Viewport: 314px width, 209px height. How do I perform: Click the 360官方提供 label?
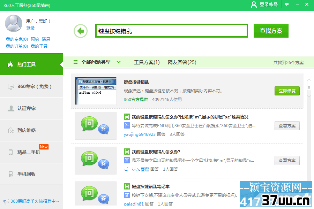click(x=136, y=99)
